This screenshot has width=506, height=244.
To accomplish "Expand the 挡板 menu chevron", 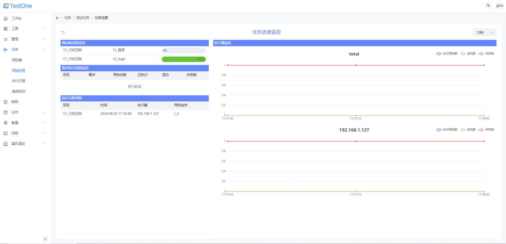I will click(45, 133).
